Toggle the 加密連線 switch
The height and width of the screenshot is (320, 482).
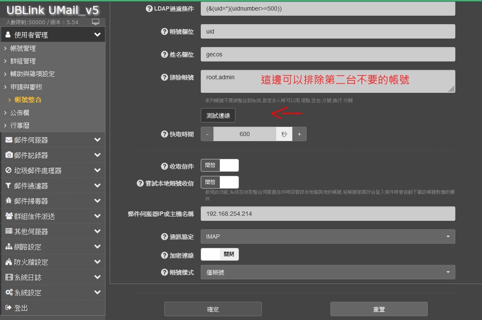[219, 254]
